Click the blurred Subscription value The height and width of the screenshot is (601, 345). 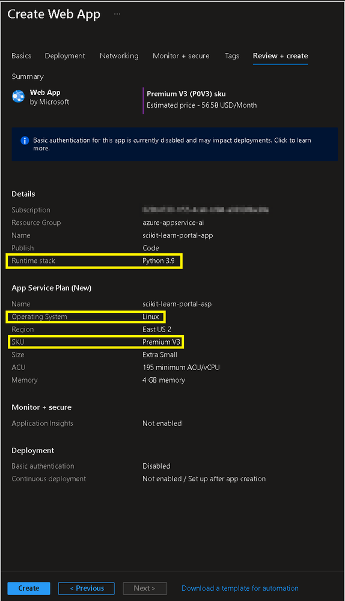(x=205, y=210)
